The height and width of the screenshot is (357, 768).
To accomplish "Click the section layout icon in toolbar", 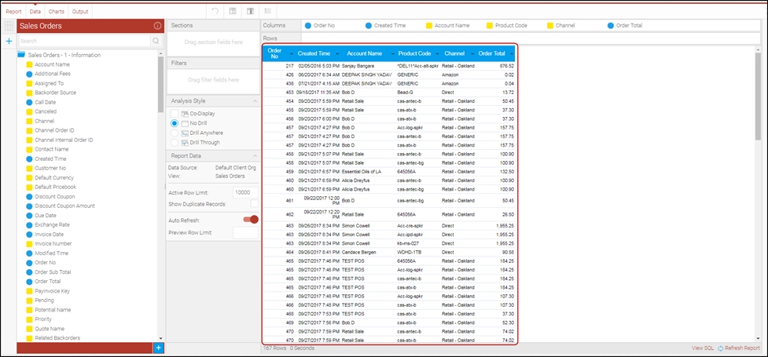I will [x=250, y=11].
